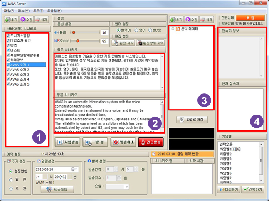The height and width of the screenshot is (201, 269).
Task: Click the speed value field showing 85
Action: [x=104, y=41]
